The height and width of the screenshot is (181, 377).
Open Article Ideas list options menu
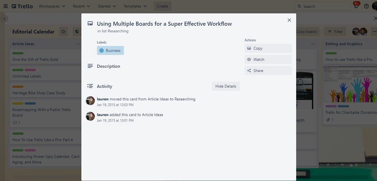[x=78, y=44]
